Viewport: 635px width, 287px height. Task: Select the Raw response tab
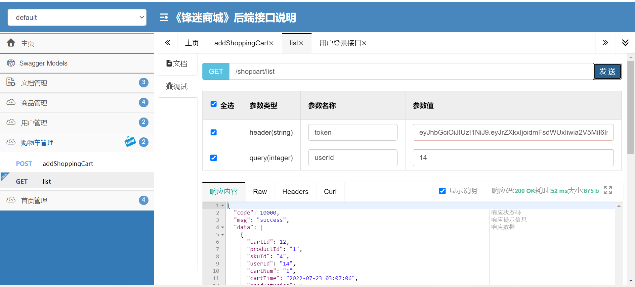coord(260,191)
